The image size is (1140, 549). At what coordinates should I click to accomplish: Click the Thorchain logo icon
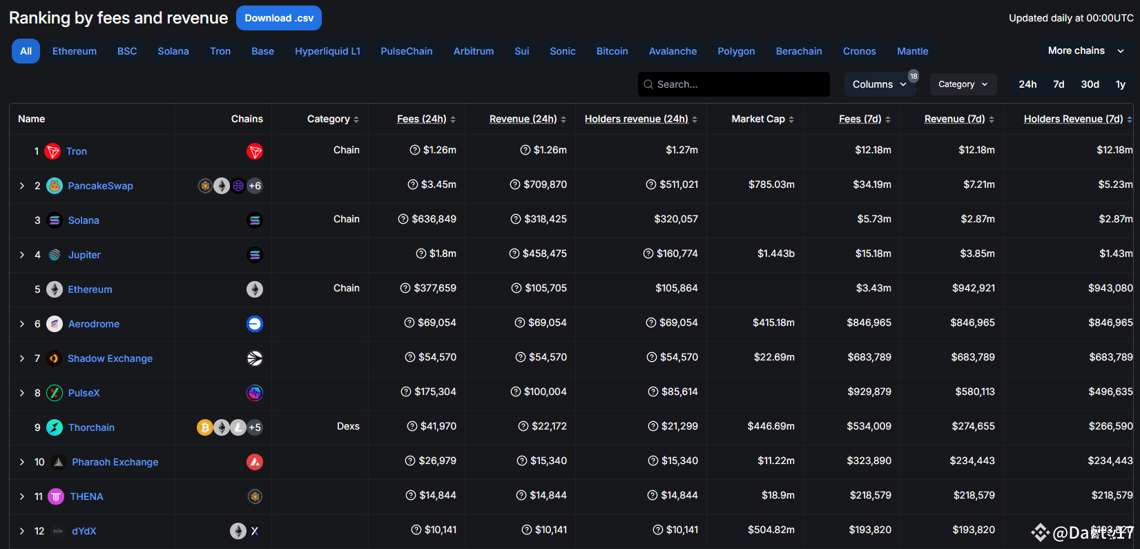pyautogui.click(x=55, y=427)
